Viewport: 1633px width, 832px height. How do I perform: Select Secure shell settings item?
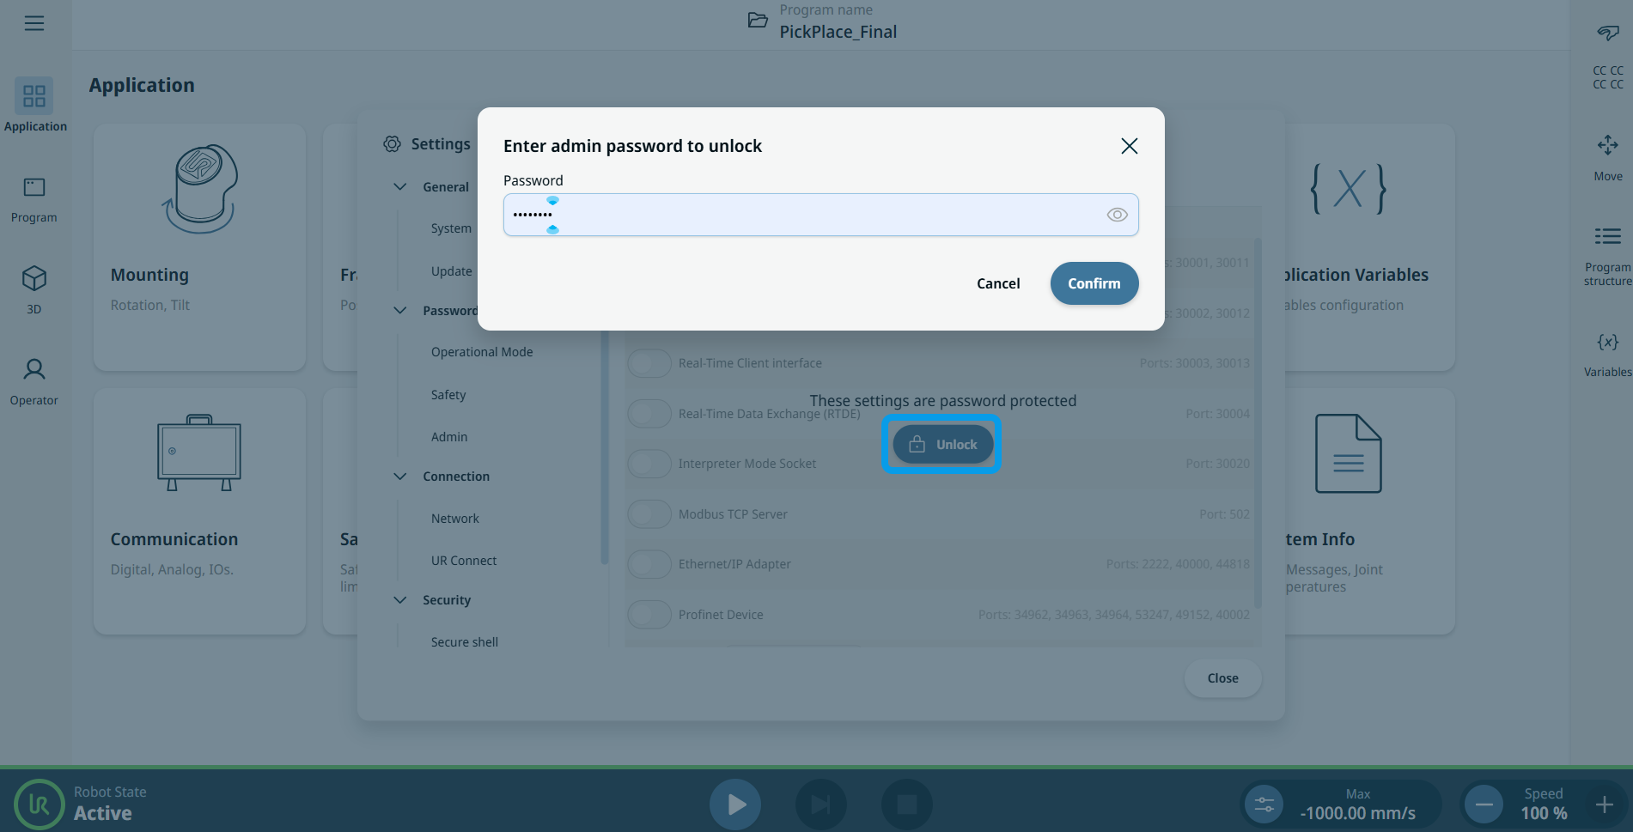[x=464, y=642]
